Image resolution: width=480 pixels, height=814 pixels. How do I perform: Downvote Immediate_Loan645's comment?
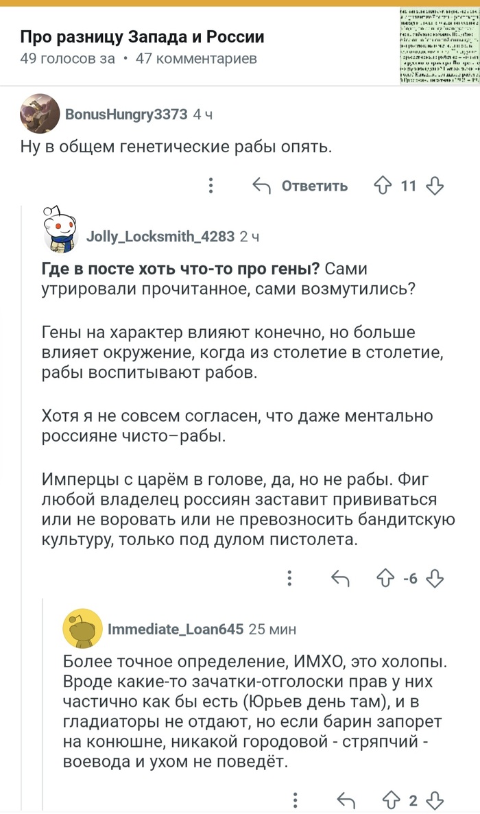(435, 801)
